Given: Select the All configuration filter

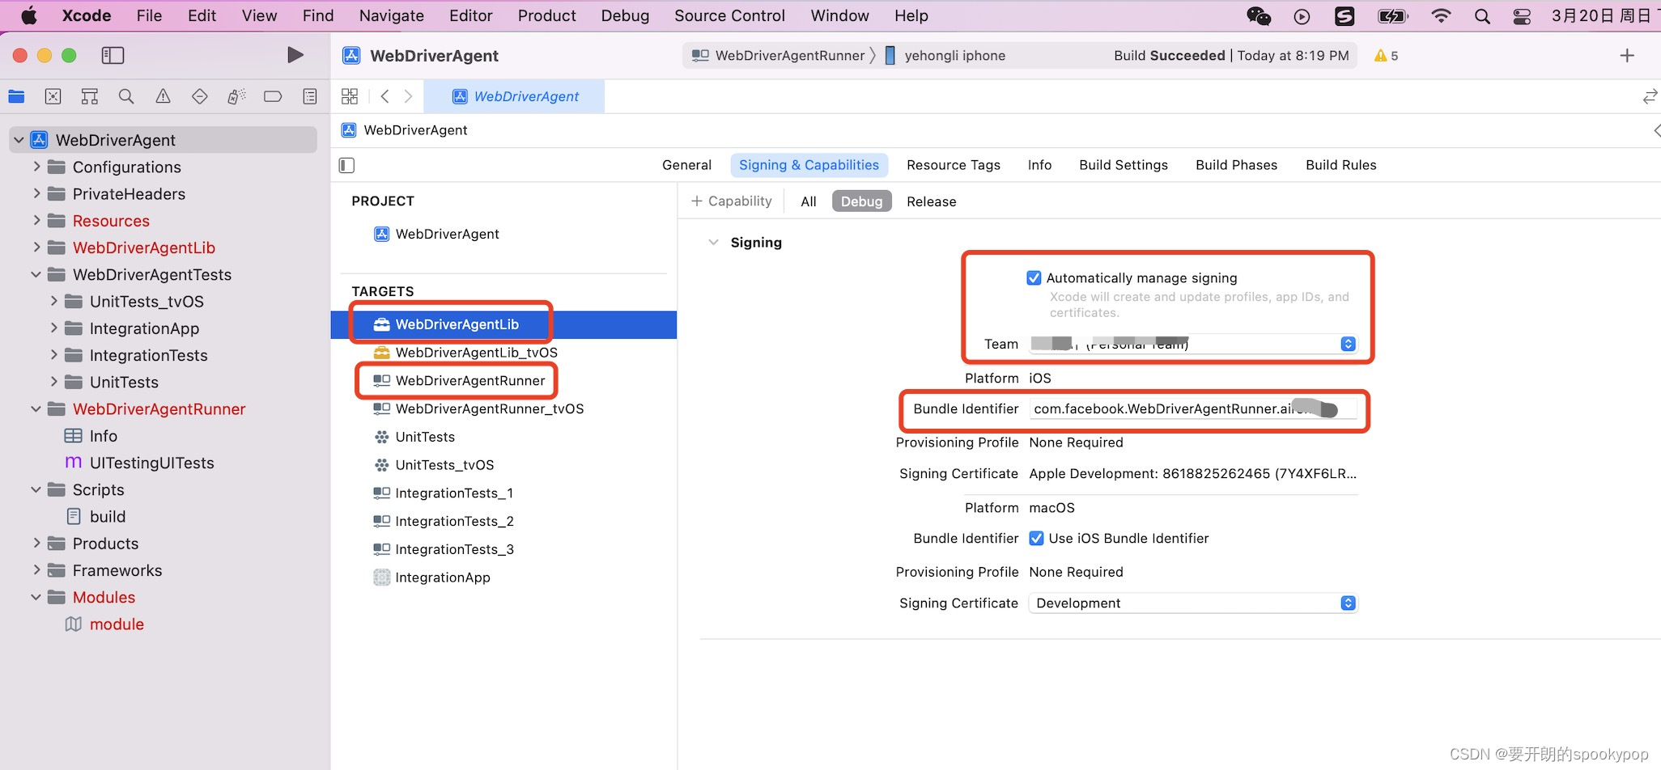Looking at the screenshot, I should [x=808, y=201].
